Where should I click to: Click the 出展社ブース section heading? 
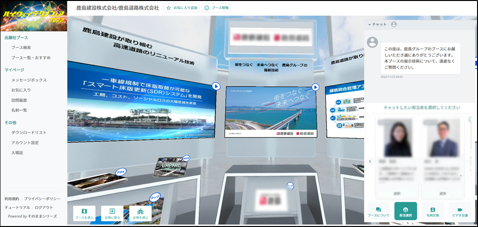click(x=16, y=38)
